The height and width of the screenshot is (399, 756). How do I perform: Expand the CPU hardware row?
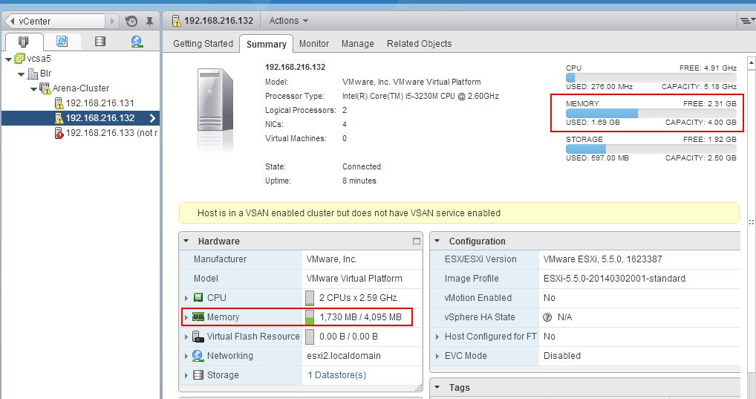[x=186, y=298]
